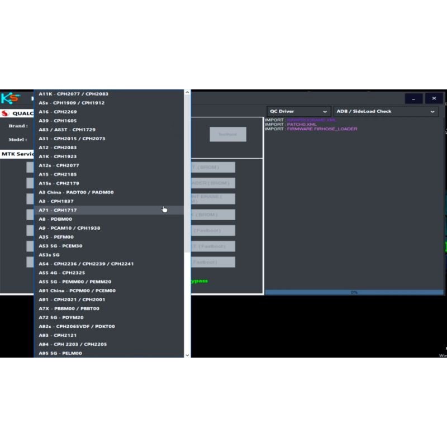The width and height of the screenshot is (447, 447).
Task: Click the model list scrollbar thumb
Action: coord(187,174)
